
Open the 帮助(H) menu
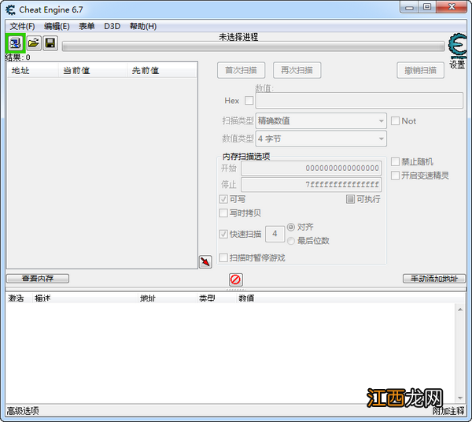tap(143, 26)
